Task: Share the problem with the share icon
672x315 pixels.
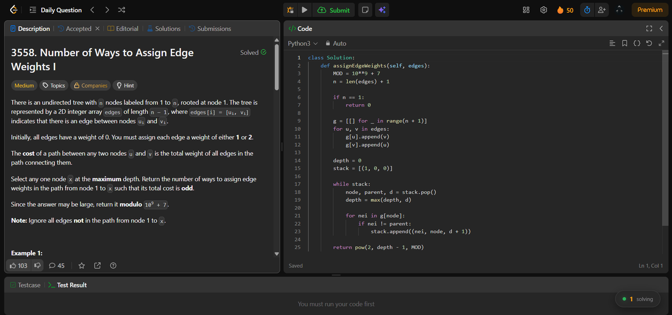Action: pyautogui.click(x=97, y=266)
